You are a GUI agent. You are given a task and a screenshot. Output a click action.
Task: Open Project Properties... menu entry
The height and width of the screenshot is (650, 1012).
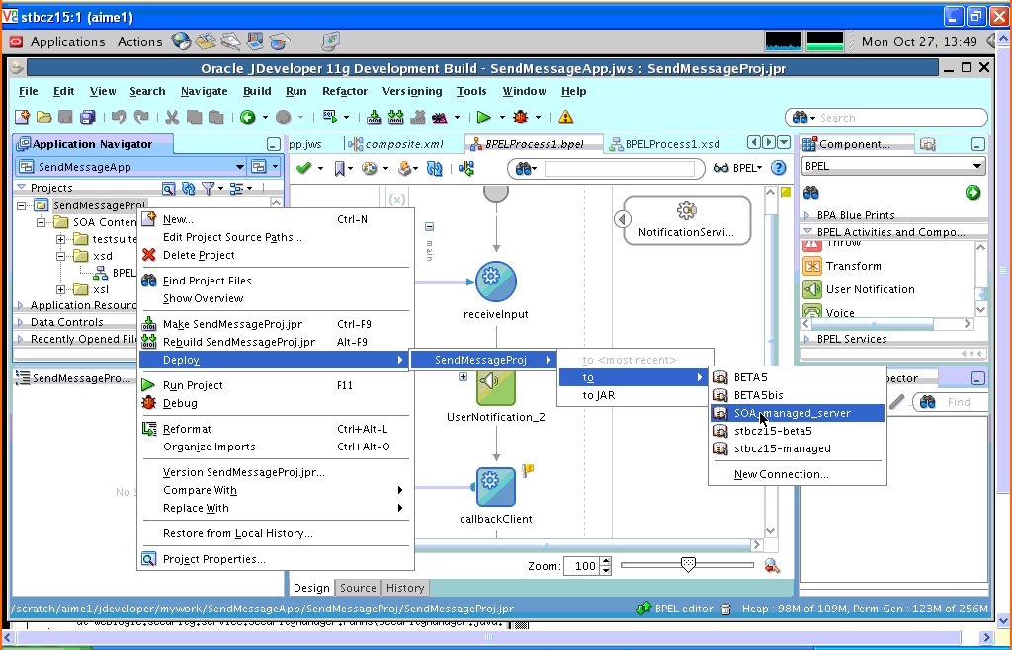213,559
